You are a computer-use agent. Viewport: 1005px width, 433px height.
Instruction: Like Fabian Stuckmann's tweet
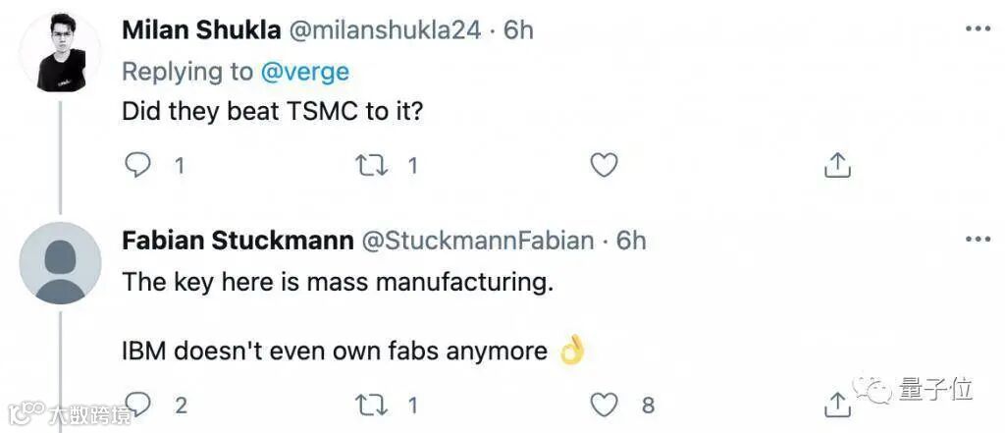click(x=606, y=404)
